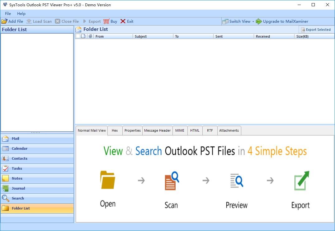Click the Switch View layout icon
This screenshot has height=231, width=335.
pos(225,21)
